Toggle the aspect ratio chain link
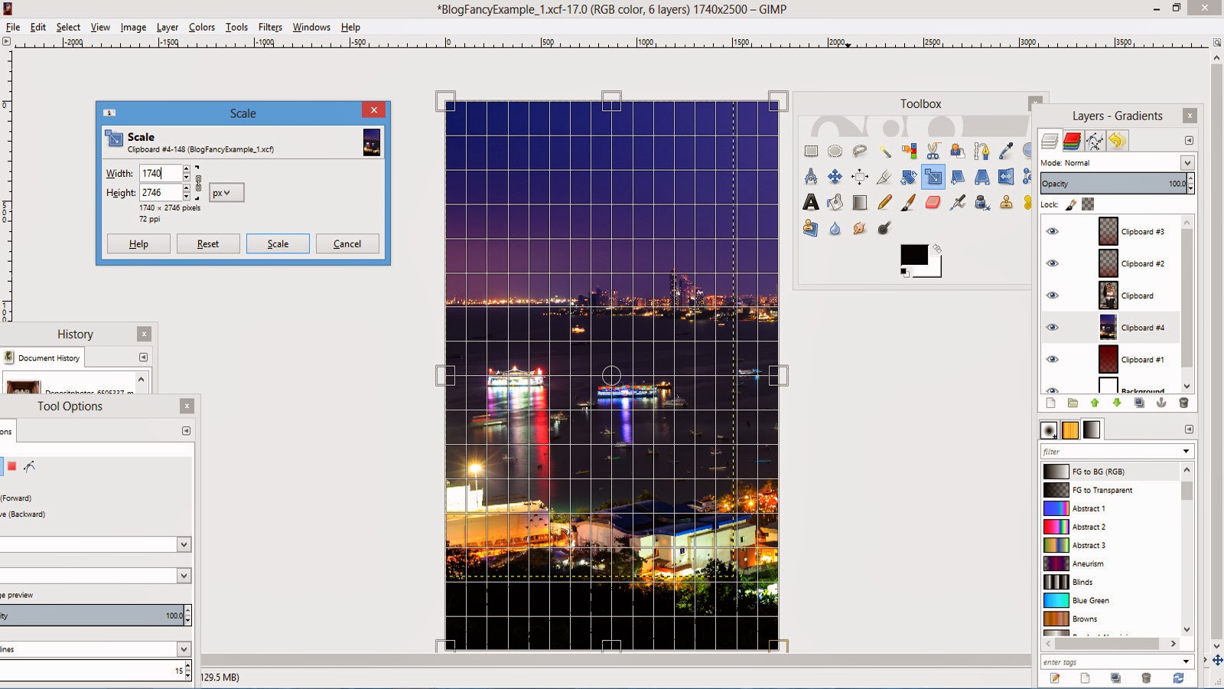This screenshot has width=1224, height=689. 198,183
